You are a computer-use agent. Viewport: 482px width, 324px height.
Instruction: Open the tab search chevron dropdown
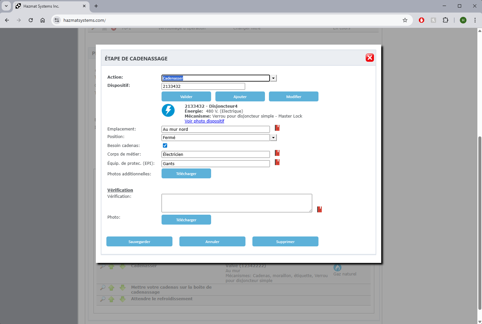pos(6,6)
